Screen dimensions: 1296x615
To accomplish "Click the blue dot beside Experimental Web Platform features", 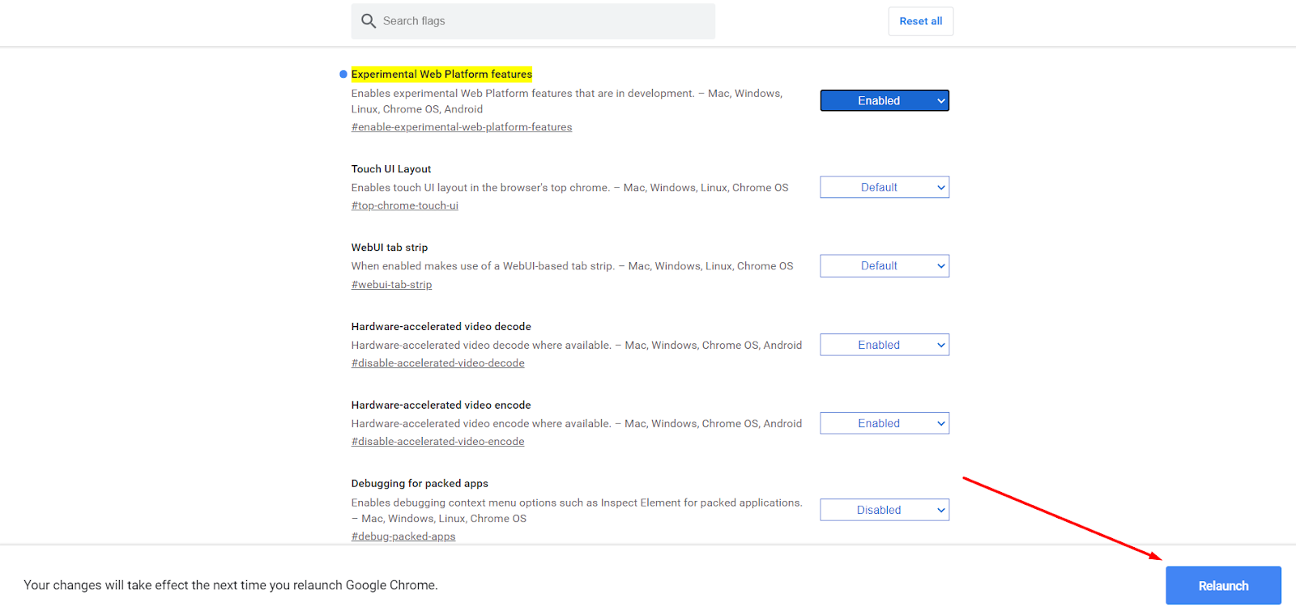I will click(x=343, y=74).
